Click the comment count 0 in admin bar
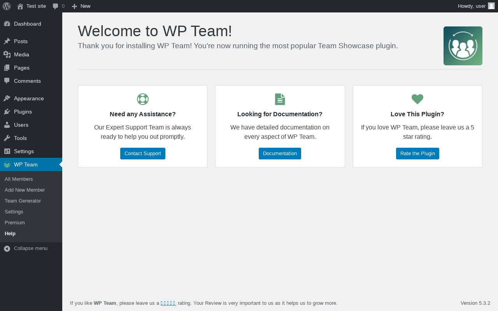The image size is (498, 311). click(63, 6)
